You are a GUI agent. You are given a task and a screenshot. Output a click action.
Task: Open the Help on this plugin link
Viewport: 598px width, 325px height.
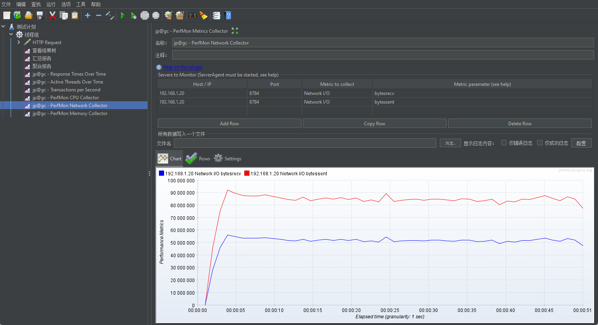pyautogui.click(x=183, y=67)
